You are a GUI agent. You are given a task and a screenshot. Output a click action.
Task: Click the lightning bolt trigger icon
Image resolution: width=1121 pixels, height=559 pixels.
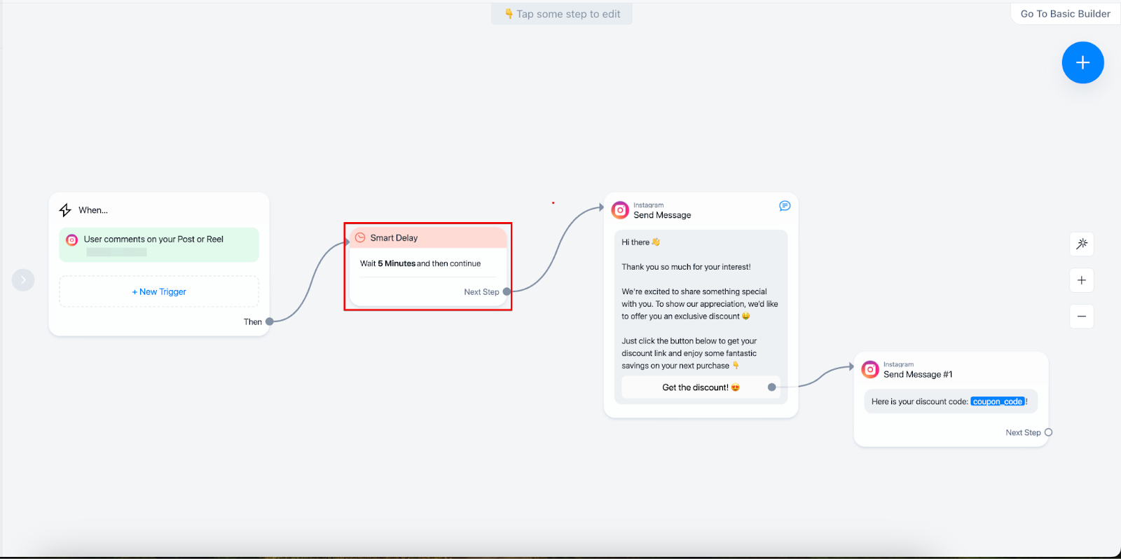tap(65, 210)
